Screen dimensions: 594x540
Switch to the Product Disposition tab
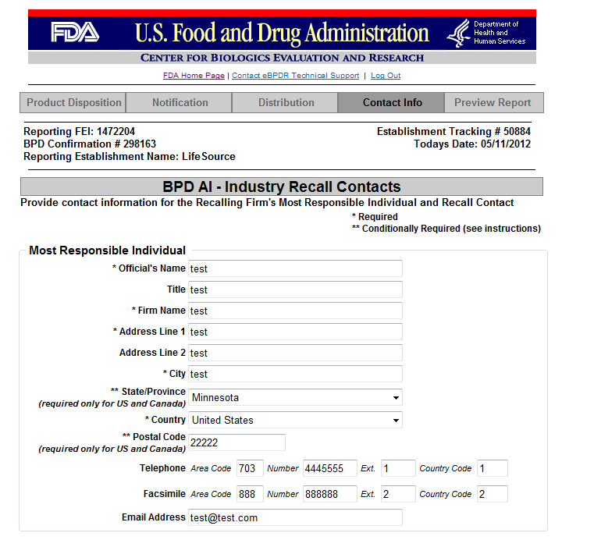point(73,102)
